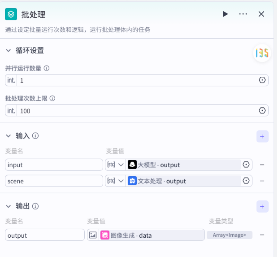Image resolution: width=277 pixels, height=257 pixels.
Task: Click reference selector icon in 大模型 output row
Action: click(x=246, y=165)
